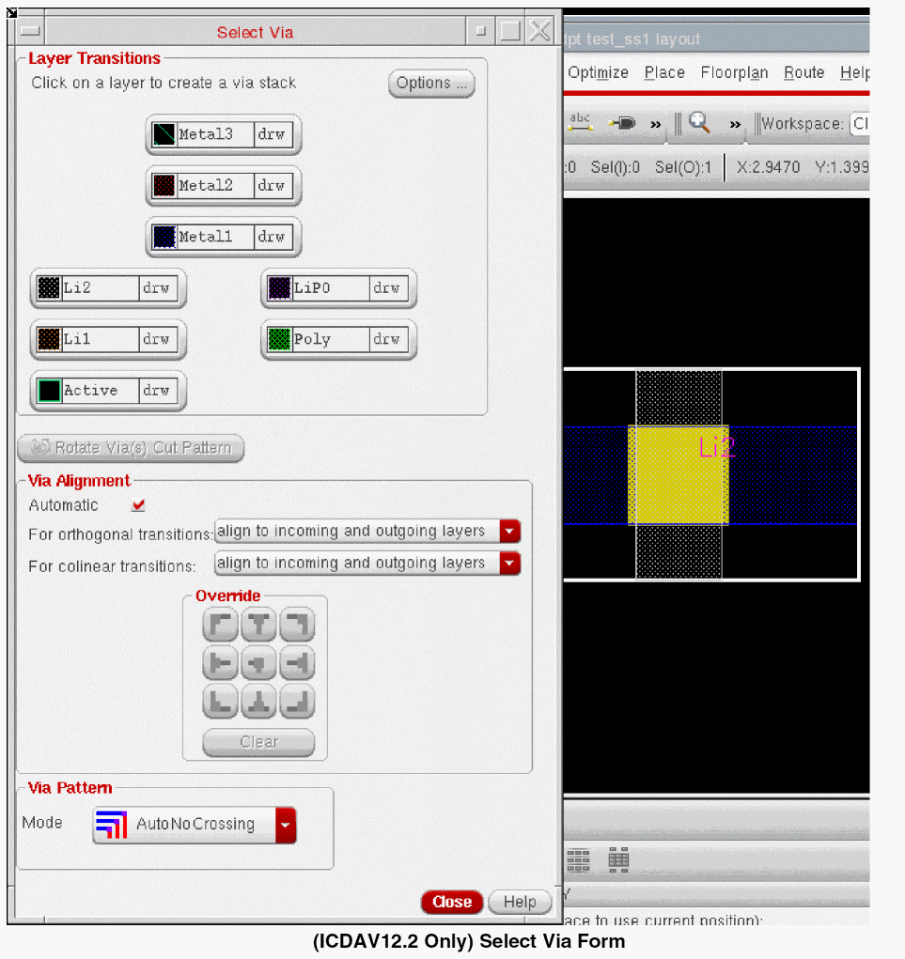Screen dimensions: 905x959
Task: Open the Floorplan menu
Action: click(x=734, y=72)
